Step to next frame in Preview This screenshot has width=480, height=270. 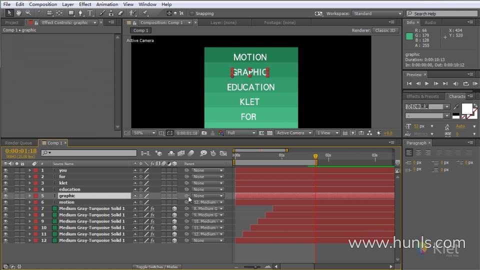click(436, 83)
